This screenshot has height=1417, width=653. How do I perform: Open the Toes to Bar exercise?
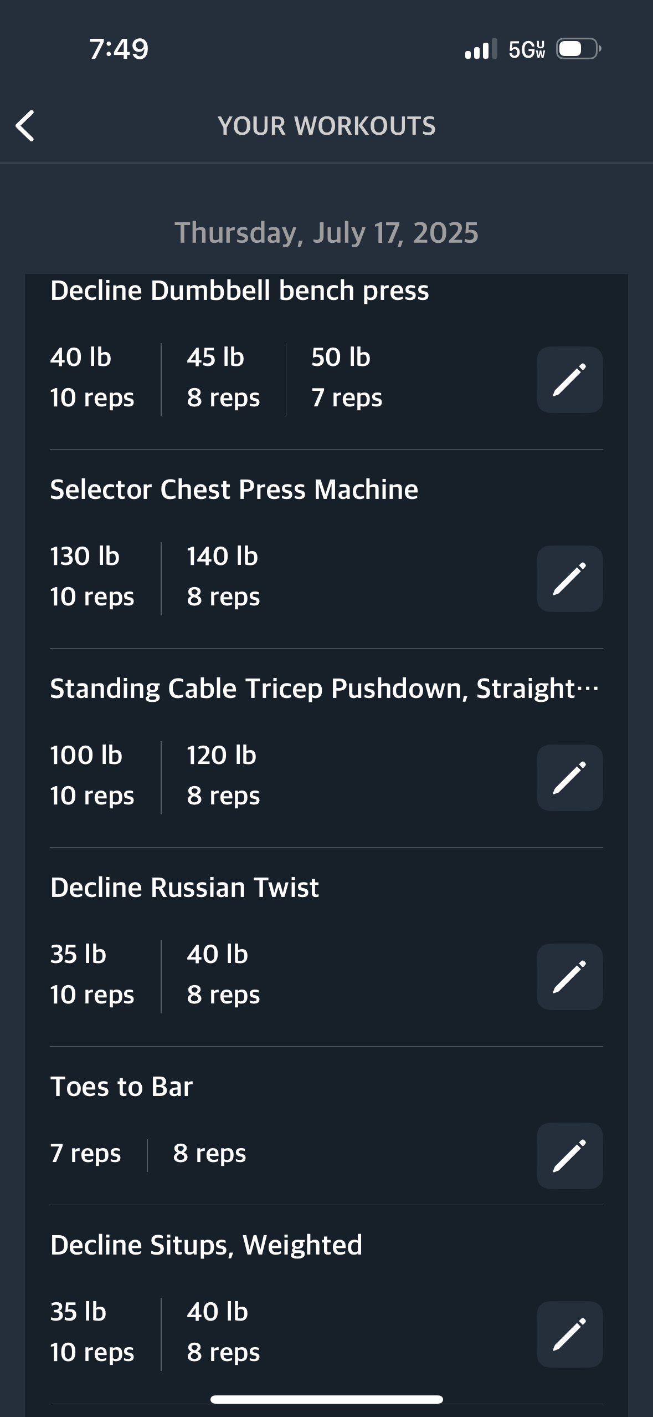(121, 1087)
